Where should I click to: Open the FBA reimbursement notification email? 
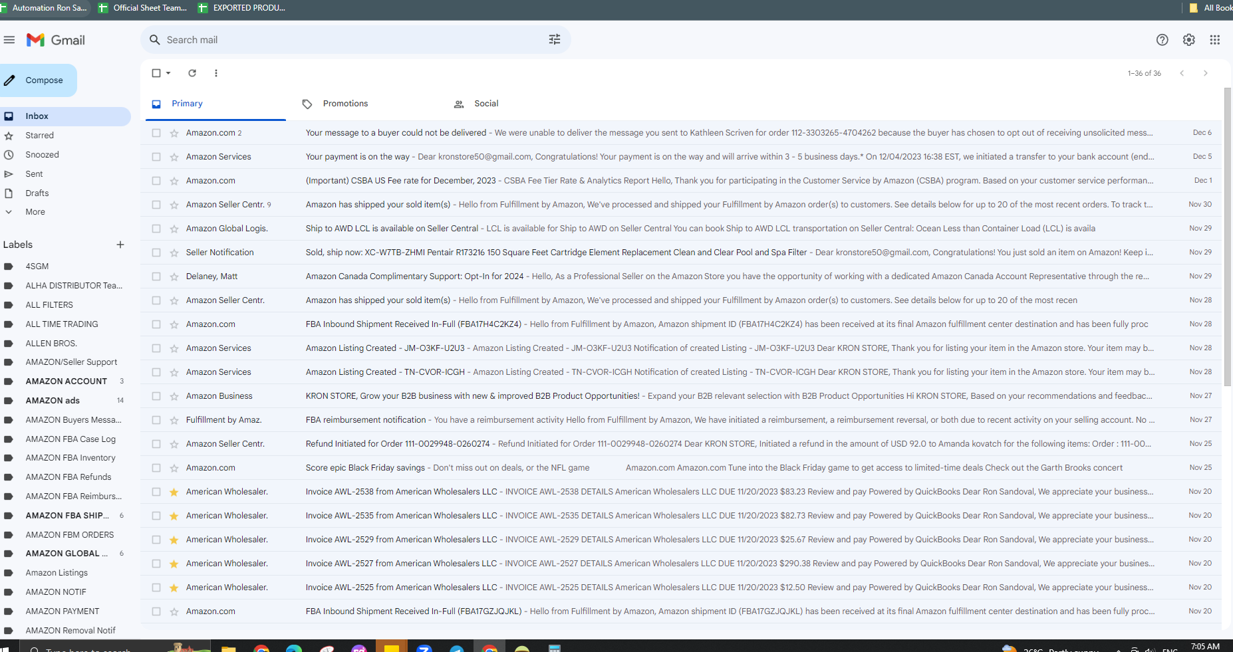pos(681,420)
